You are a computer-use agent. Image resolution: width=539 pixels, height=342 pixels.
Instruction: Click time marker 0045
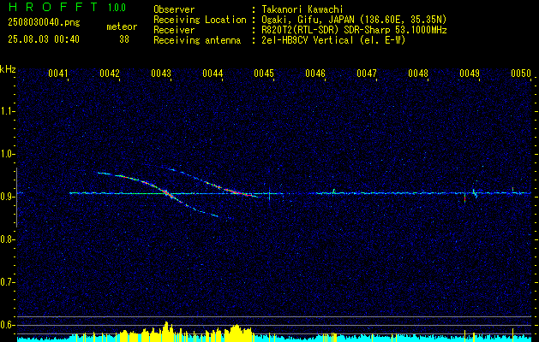pyautogui.click(x=264, y=74)
